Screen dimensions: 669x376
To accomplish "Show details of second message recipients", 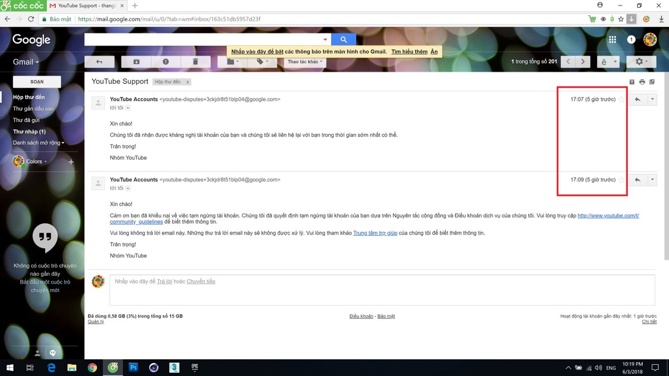I will click(x=128, y=188).
